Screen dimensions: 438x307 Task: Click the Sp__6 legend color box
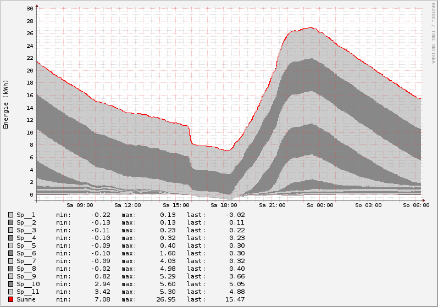[11, 253]
